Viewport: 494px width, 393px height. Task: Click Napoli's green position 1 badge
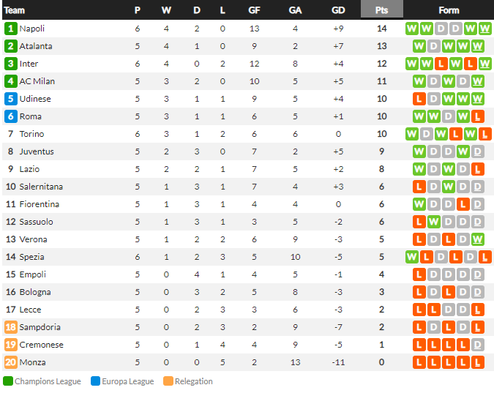(x=10, y=29)
